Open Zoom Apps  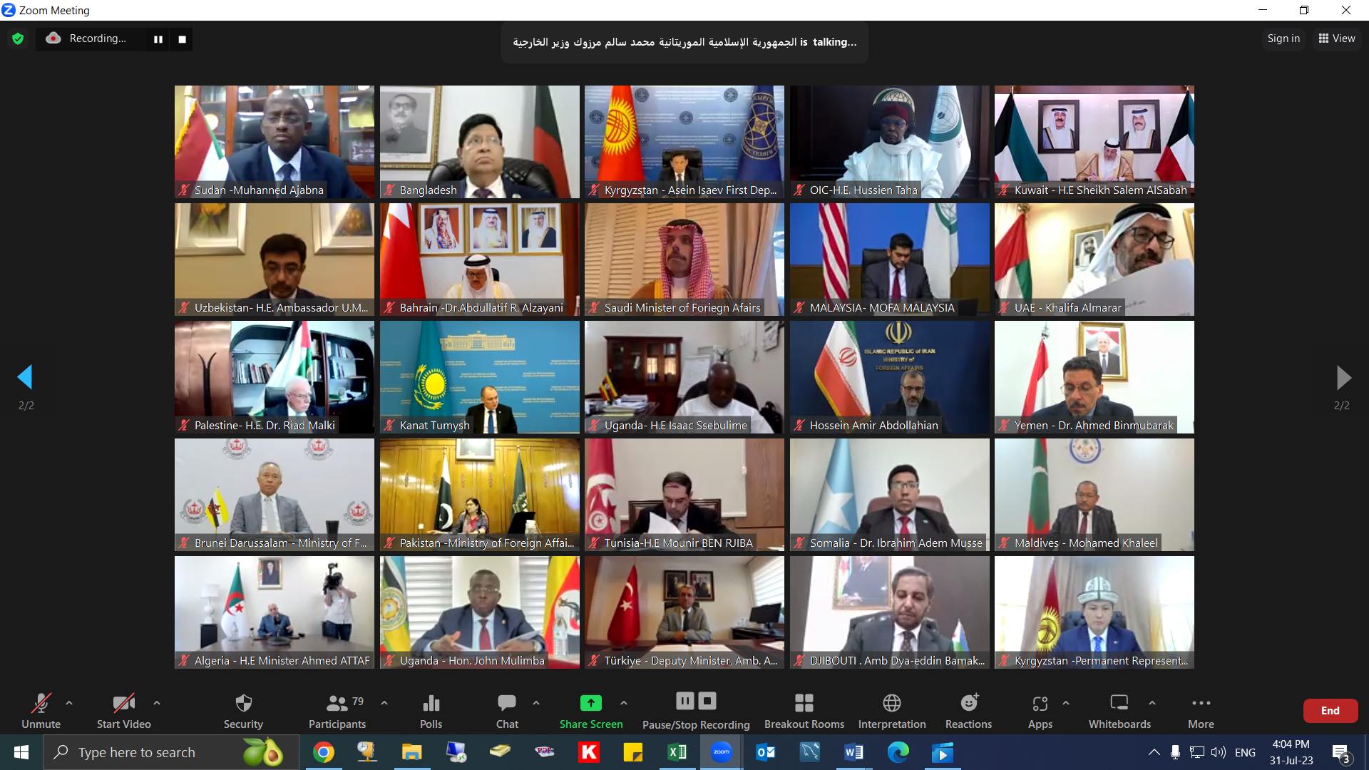coord(1040,709)
